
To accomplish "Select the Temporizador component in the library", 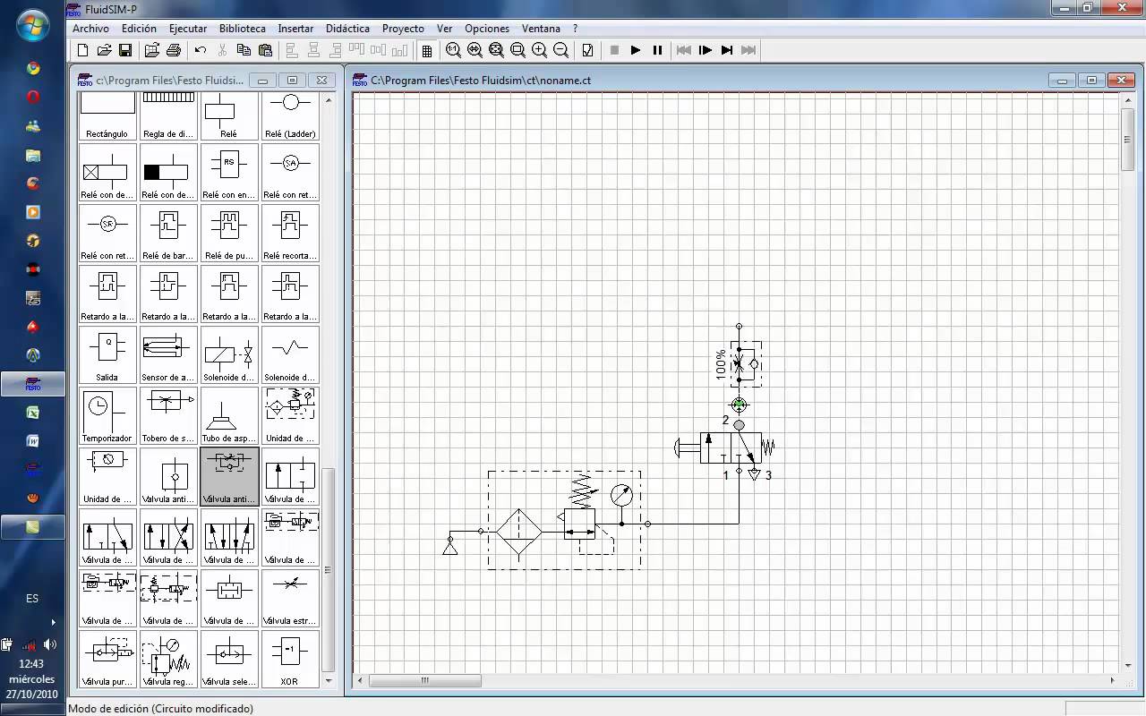I will tap(107, 416).
